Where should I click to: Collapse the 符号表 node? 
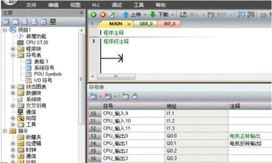[x=13, y=56]
